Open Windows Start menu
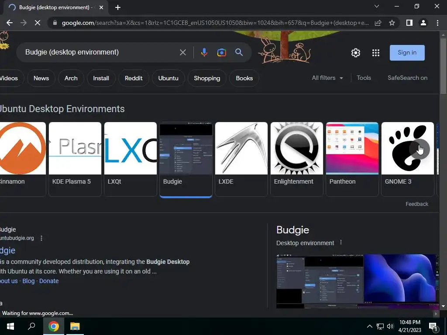Screen dimensions: 447x335 tap(10, 326)
